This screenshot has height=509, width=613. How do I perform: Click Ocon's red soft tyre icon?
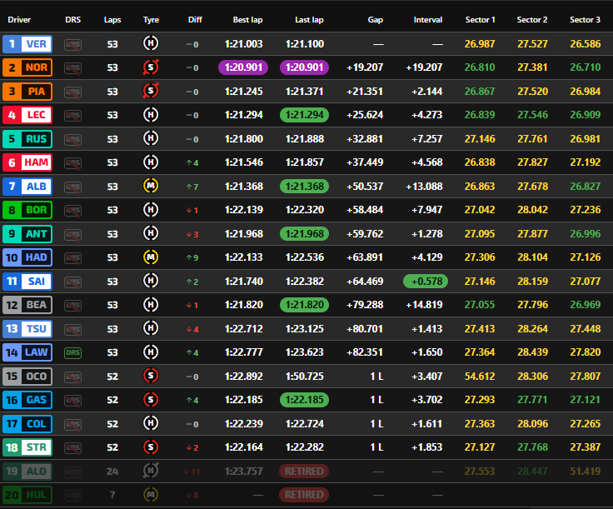point(151,377)
